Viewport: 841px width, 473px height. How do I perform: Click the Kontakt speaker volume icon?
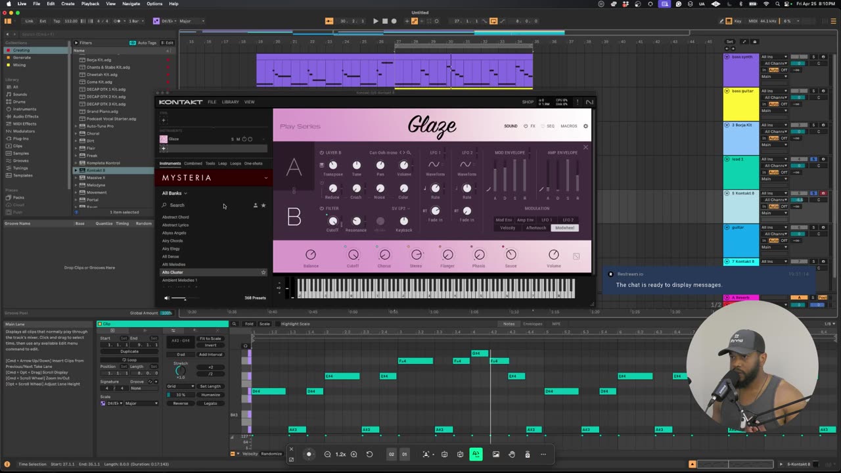tap(166, 298)
